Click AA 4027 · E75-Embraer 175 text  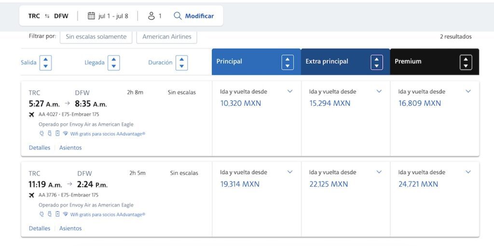[x=69, y=115]
